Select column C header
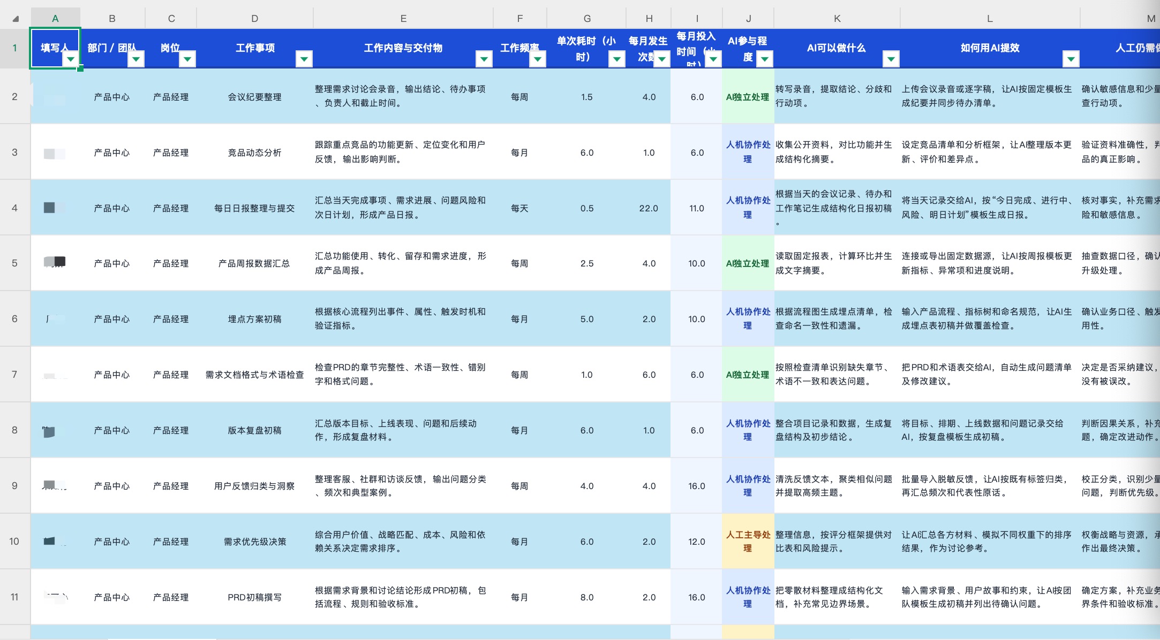 (171, 18)
